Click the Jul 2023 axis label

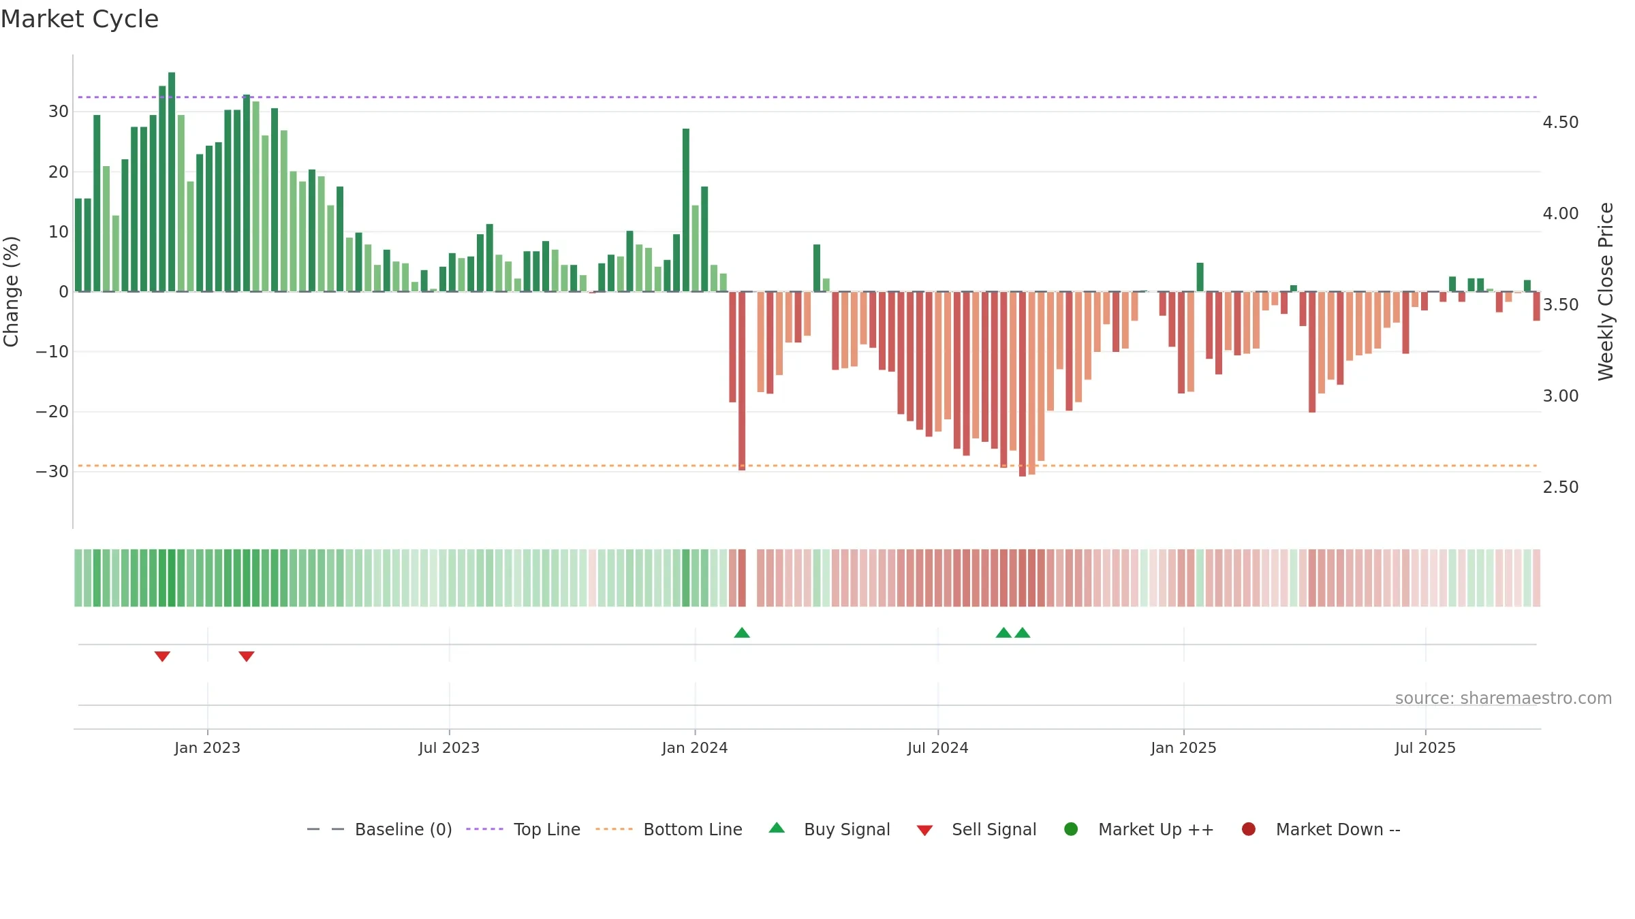[449, 748]
